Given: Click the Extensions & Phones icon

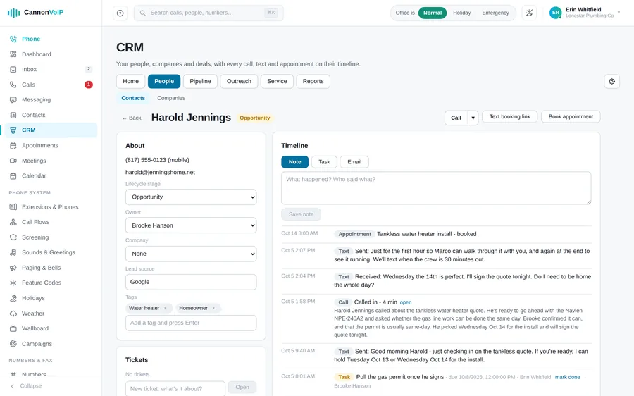Looking at the screenshot, I should 13,206.
